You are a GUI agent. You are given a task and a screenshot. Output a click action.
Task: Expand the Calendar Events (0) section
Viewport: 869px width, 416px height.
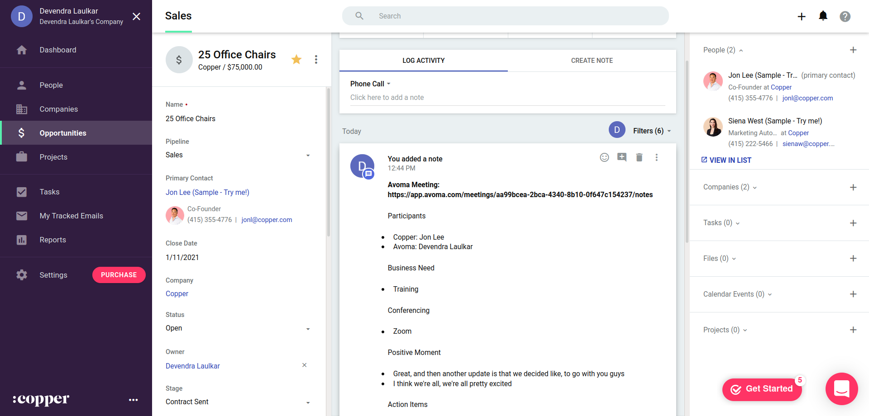[737, 294]
